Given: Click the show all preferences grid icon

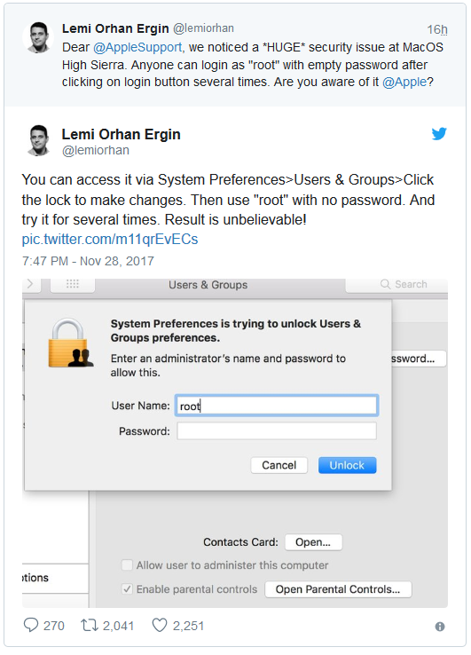Looking at the screenshot, I should coord(73,284).
